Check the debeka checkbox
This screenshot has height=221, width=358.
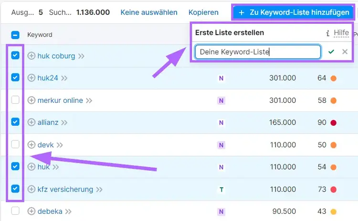coord(15,211)
